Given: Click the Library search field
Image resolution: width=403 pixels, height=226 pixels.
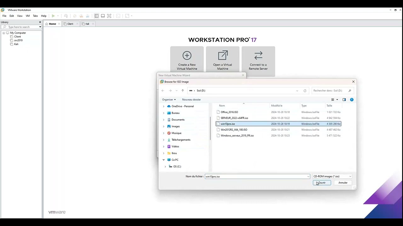Looking at the screenshot, I should pyautogui.click(x=21, y=27).
